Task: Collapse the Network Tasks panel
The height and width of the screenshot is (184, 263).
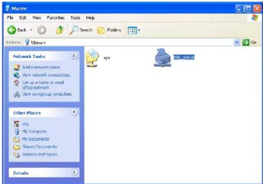Action: tap(74, 56)
